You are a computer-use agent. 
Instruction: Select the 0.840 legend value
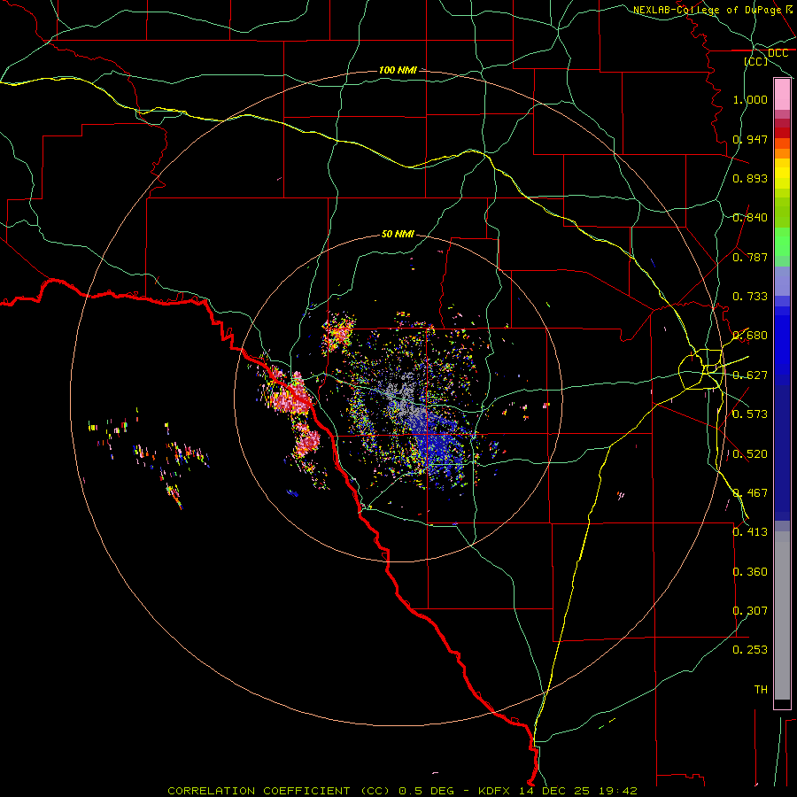point(750,218)
